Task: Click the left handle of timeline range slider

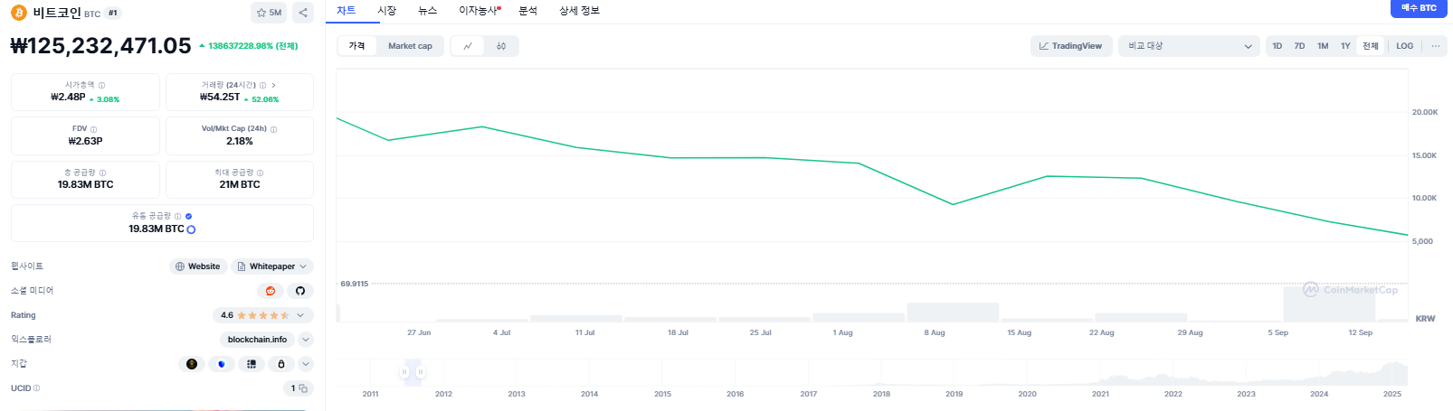Action: tap(405, 371)
